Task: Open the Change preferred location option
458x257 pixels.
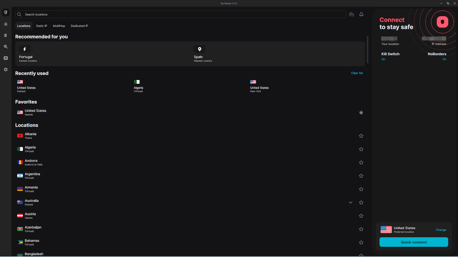Action: (x=441, y=230)
